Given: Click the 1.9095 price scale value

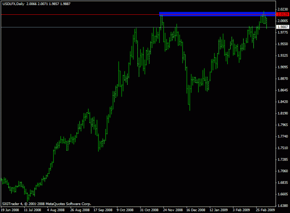Looking at the screenshot, I should (x=283, y=67).
